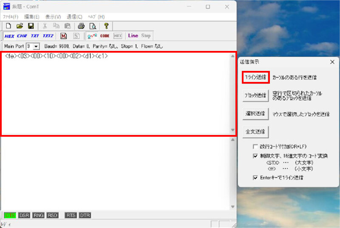Toggle the Line mode button
The height and width of the screenshot is (228, 340).
click(133, 36)
